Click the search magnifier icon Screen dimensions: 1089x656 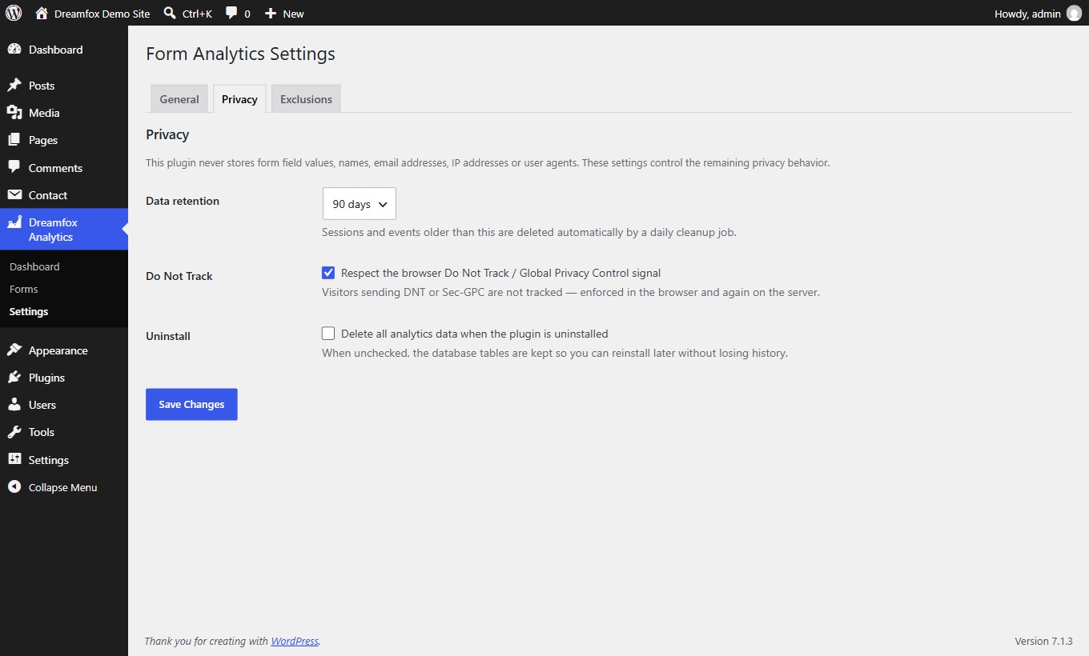click(x=169, y=13)
